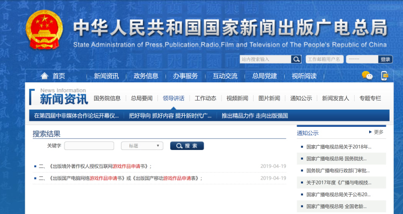Open the WeChat icon link
The height and width of the screenshot is (214, 403).
click(x=368, y=76)
